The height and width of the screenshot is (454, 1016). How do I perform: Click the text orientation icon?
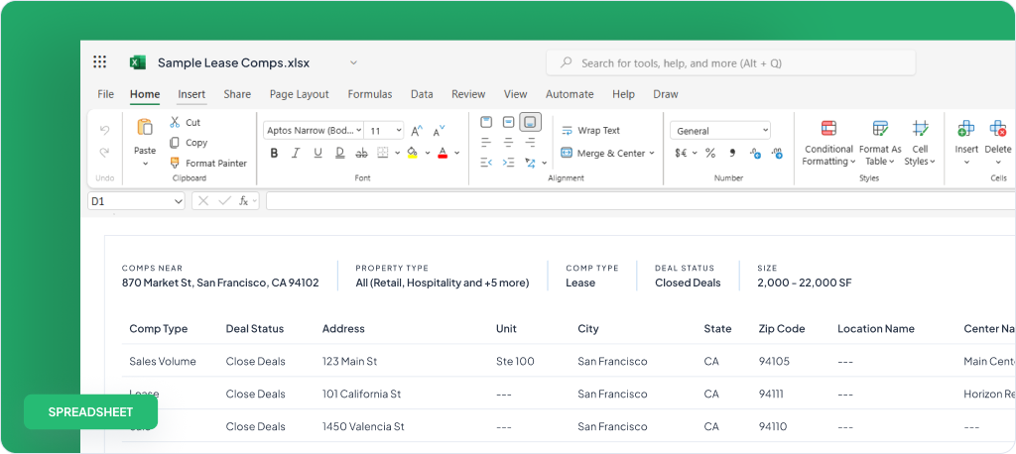[x=531, y=163]
